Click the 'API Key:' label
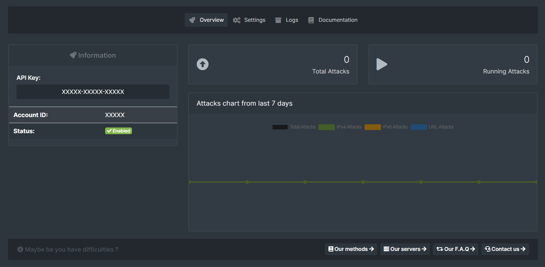Viewport: 545px width, 267px height. (29, 78)
